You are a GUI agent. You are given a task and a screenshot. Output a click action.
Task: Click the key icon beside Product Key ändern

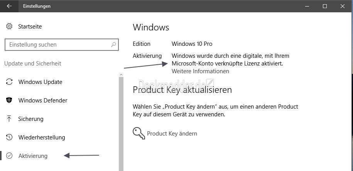click(x=138, y=134)
